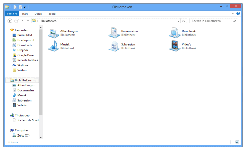Click the Computer icon in sidebar
The width and height of the screenshot is (247, 151).
coord(12,130)
